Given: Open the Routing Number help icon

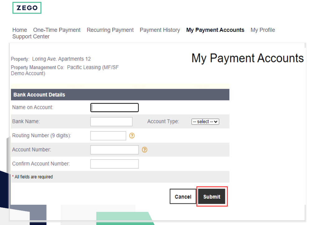Looking at the screenshot, I should point(132,136).
